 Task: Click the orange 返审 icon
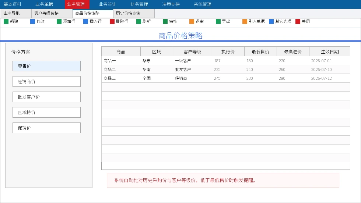[x=192, y=21]
